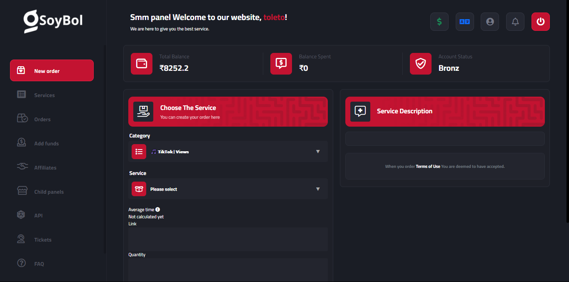Go to Orders in the sidebar
This screenshot has width=569, height=282.
(42, 119)
